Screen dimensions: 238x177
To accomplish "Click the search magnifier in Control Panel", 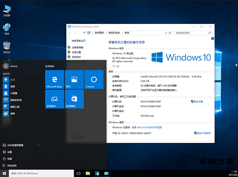I will click(x=209, y=33).
